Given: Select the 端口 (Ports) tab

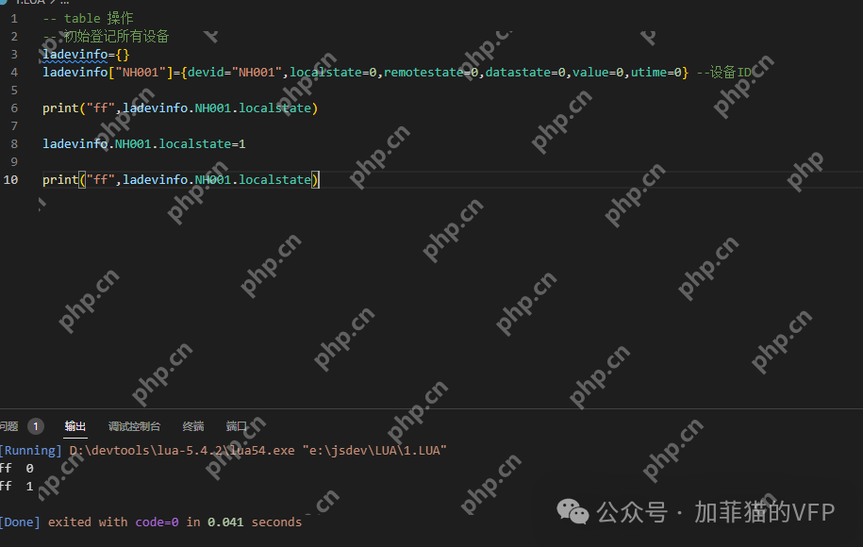Looking at the screenshot, I should (236, 426).
